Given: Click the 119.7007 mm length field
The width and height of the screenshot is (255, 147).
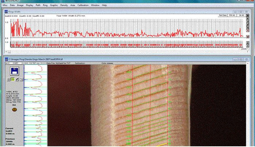Looking at the screenshot, I should (x=34, y=63).
